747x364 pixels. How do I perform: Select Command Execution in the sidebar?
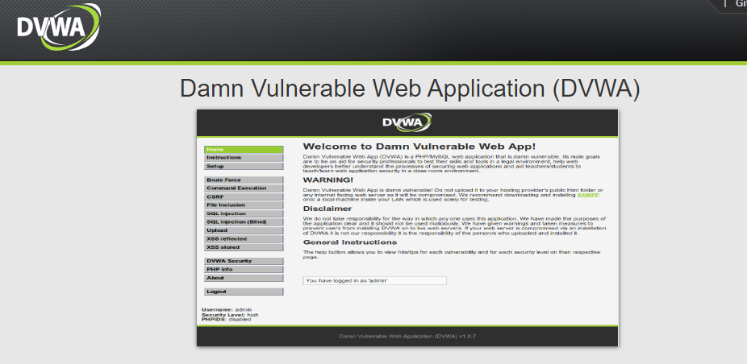(x=243, y=188)
